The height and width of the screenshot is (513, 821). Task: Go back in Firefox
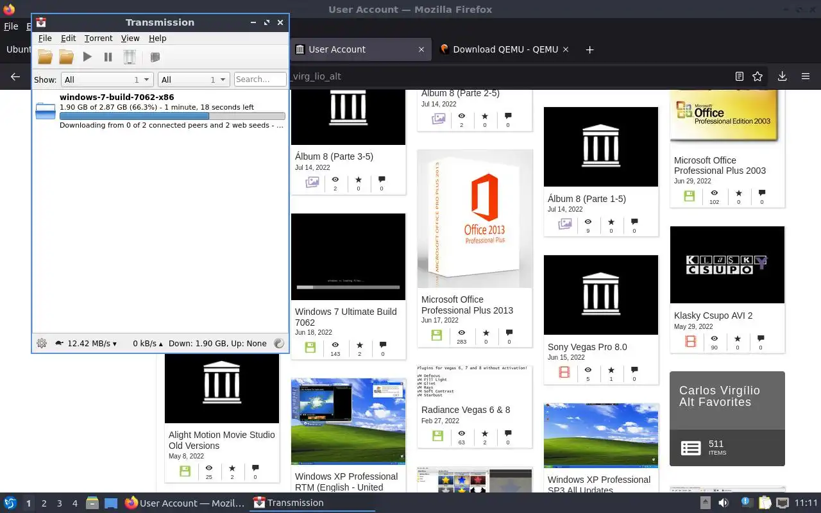[15, 76]
